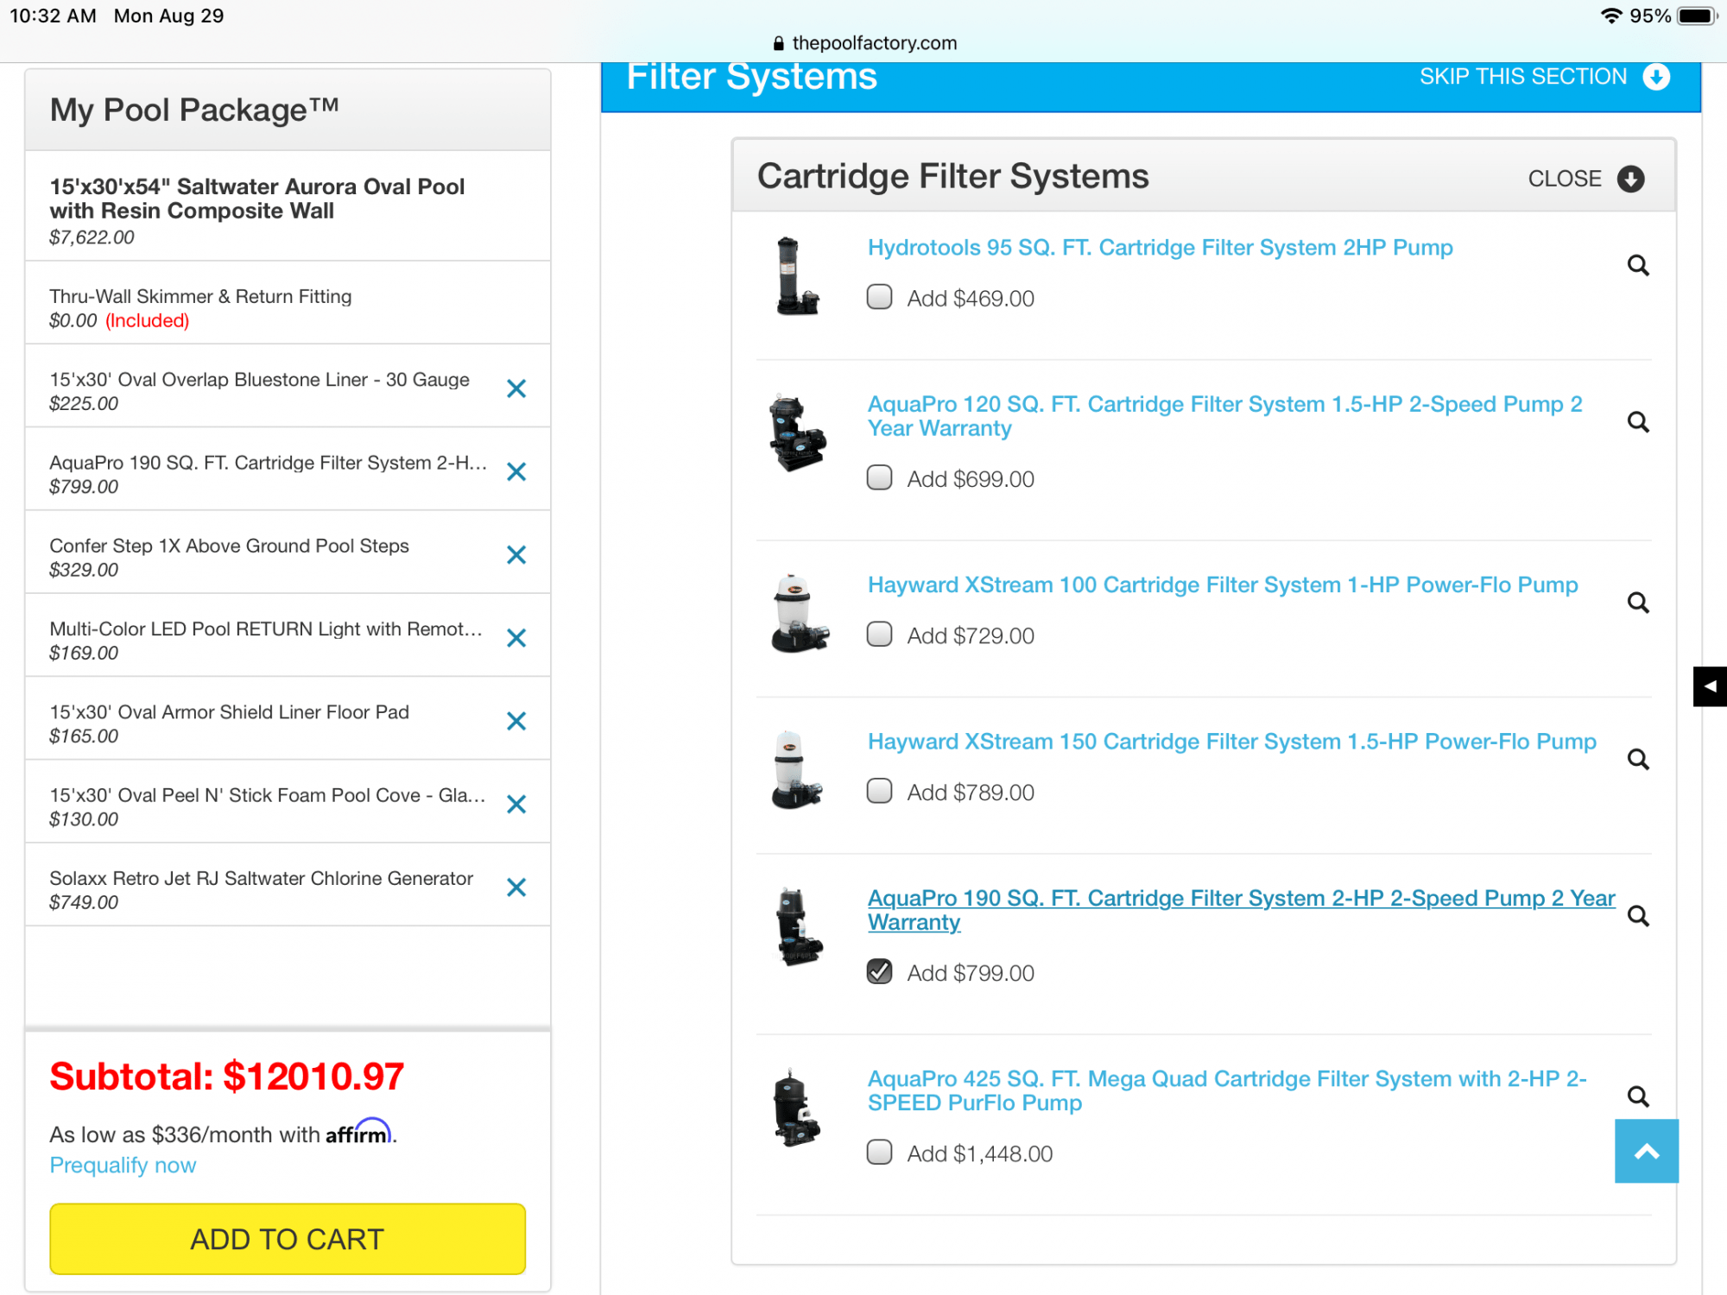Image resolution: width=1727 pixels, height=1295 pixels.
Task: Magnify Hydrotools 95 SQ. FT. filter details
Action: pos(1638,266)
